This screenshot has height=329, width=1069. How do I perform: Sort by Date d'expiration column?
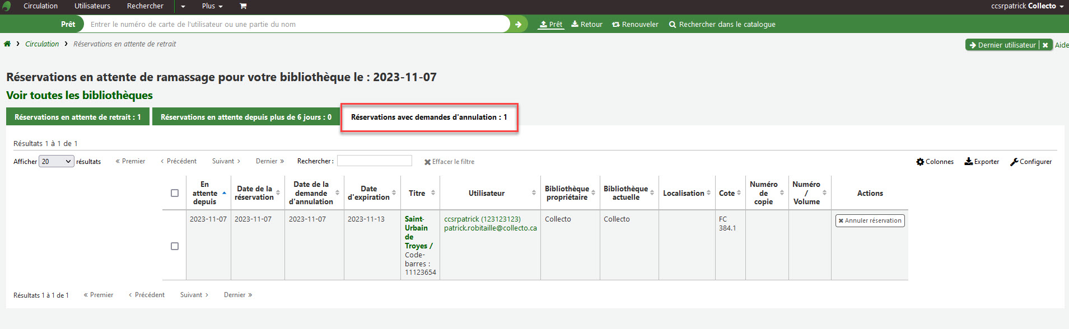pyautogui.click(x=372, y=193)
